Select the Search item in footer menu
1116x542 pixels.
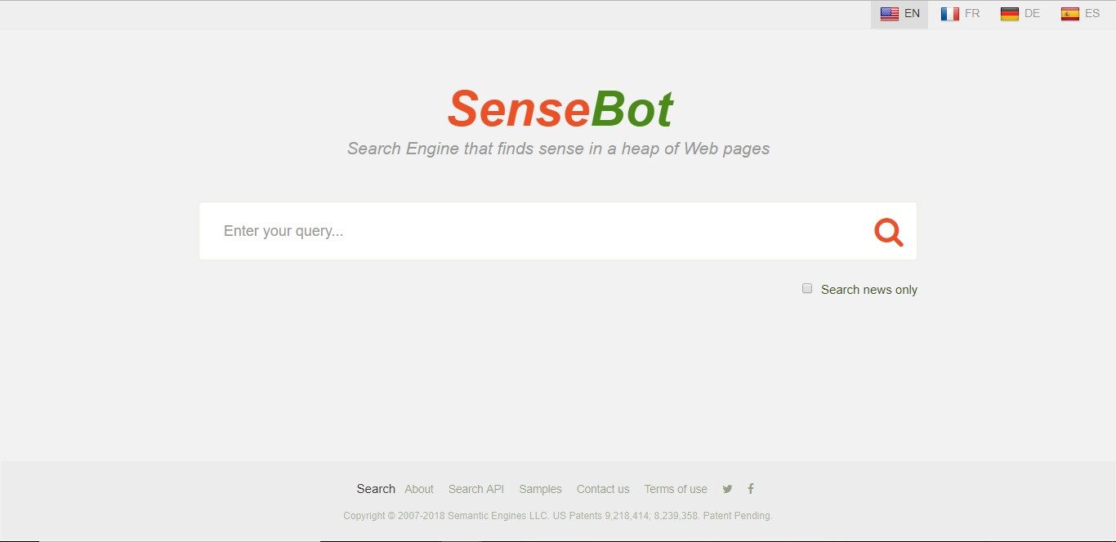pyautogui.click(x=376, y=489)
